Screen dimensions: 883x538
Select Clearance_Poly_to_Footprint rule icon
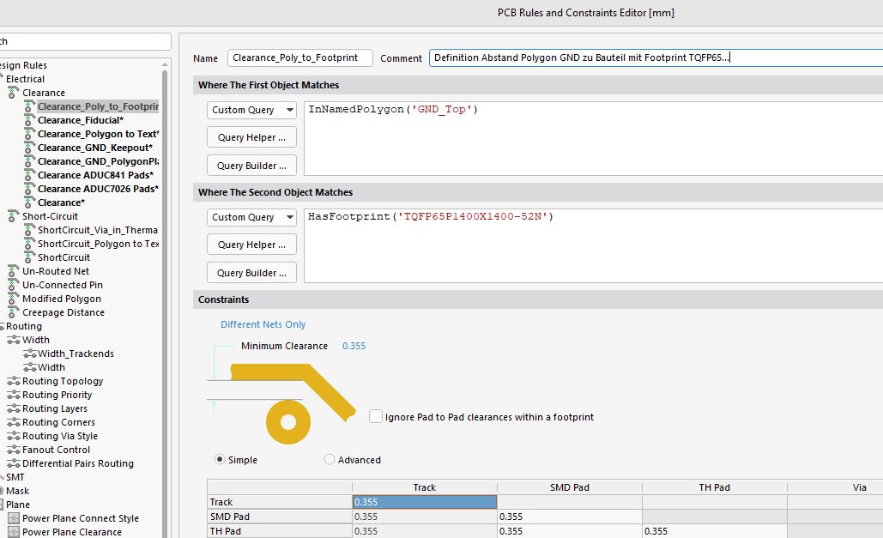tap(30, 106)
